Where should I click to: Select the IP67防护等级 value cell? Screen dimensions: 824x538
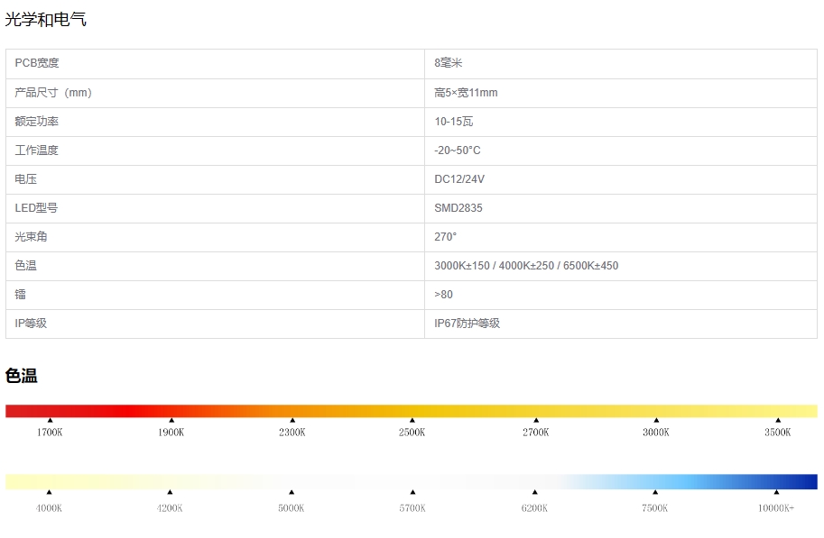pyautogui.click(x=467, y=324)
